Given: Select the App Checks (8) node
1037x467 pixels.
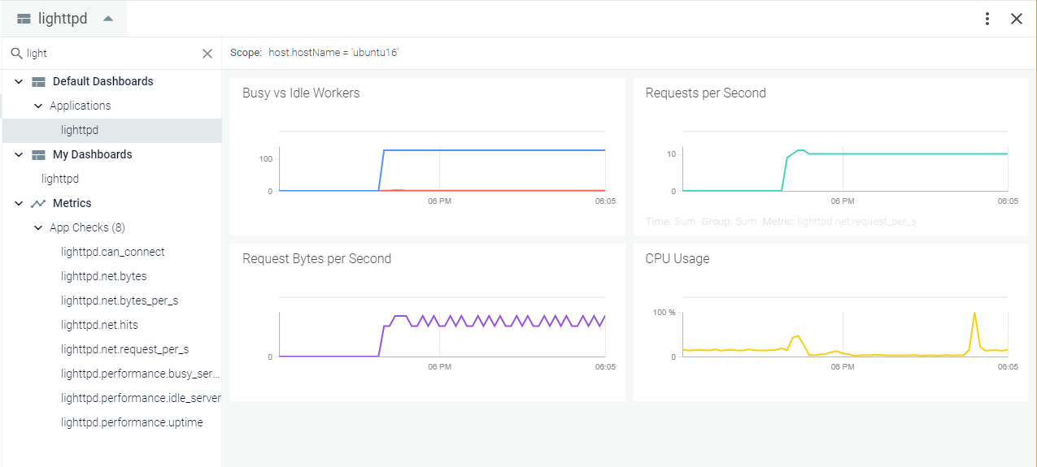Looking at the screenshot, I should point(87,227).
